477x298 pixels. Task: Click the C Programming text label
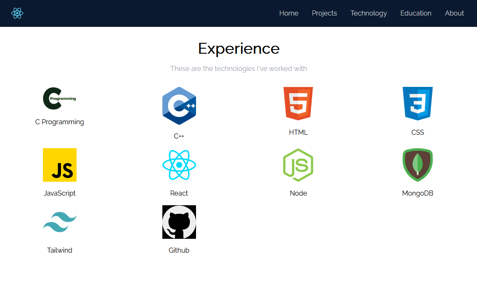pyautogui.click(x=60, y=122)
